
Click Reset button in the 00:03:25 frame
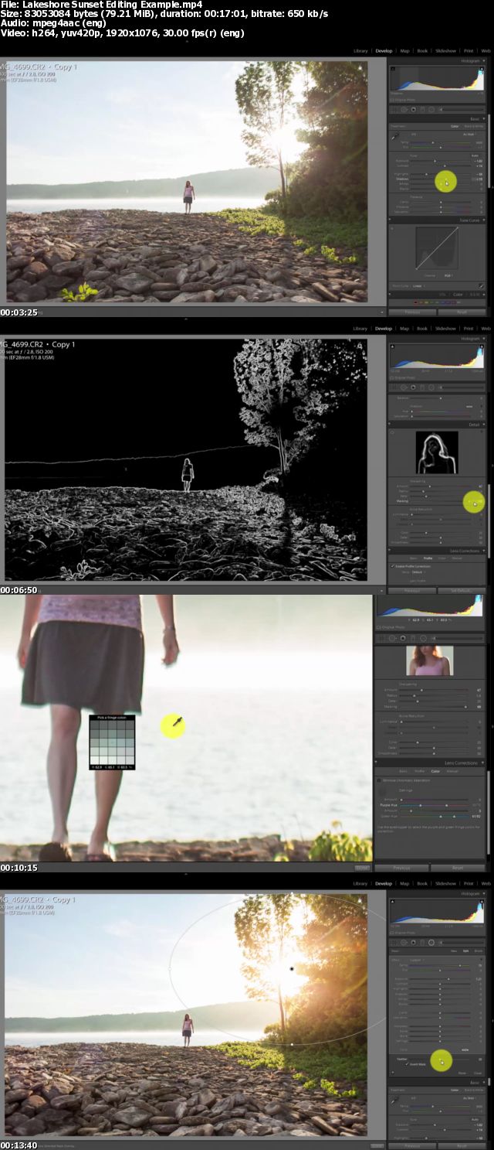pos(462,312)
